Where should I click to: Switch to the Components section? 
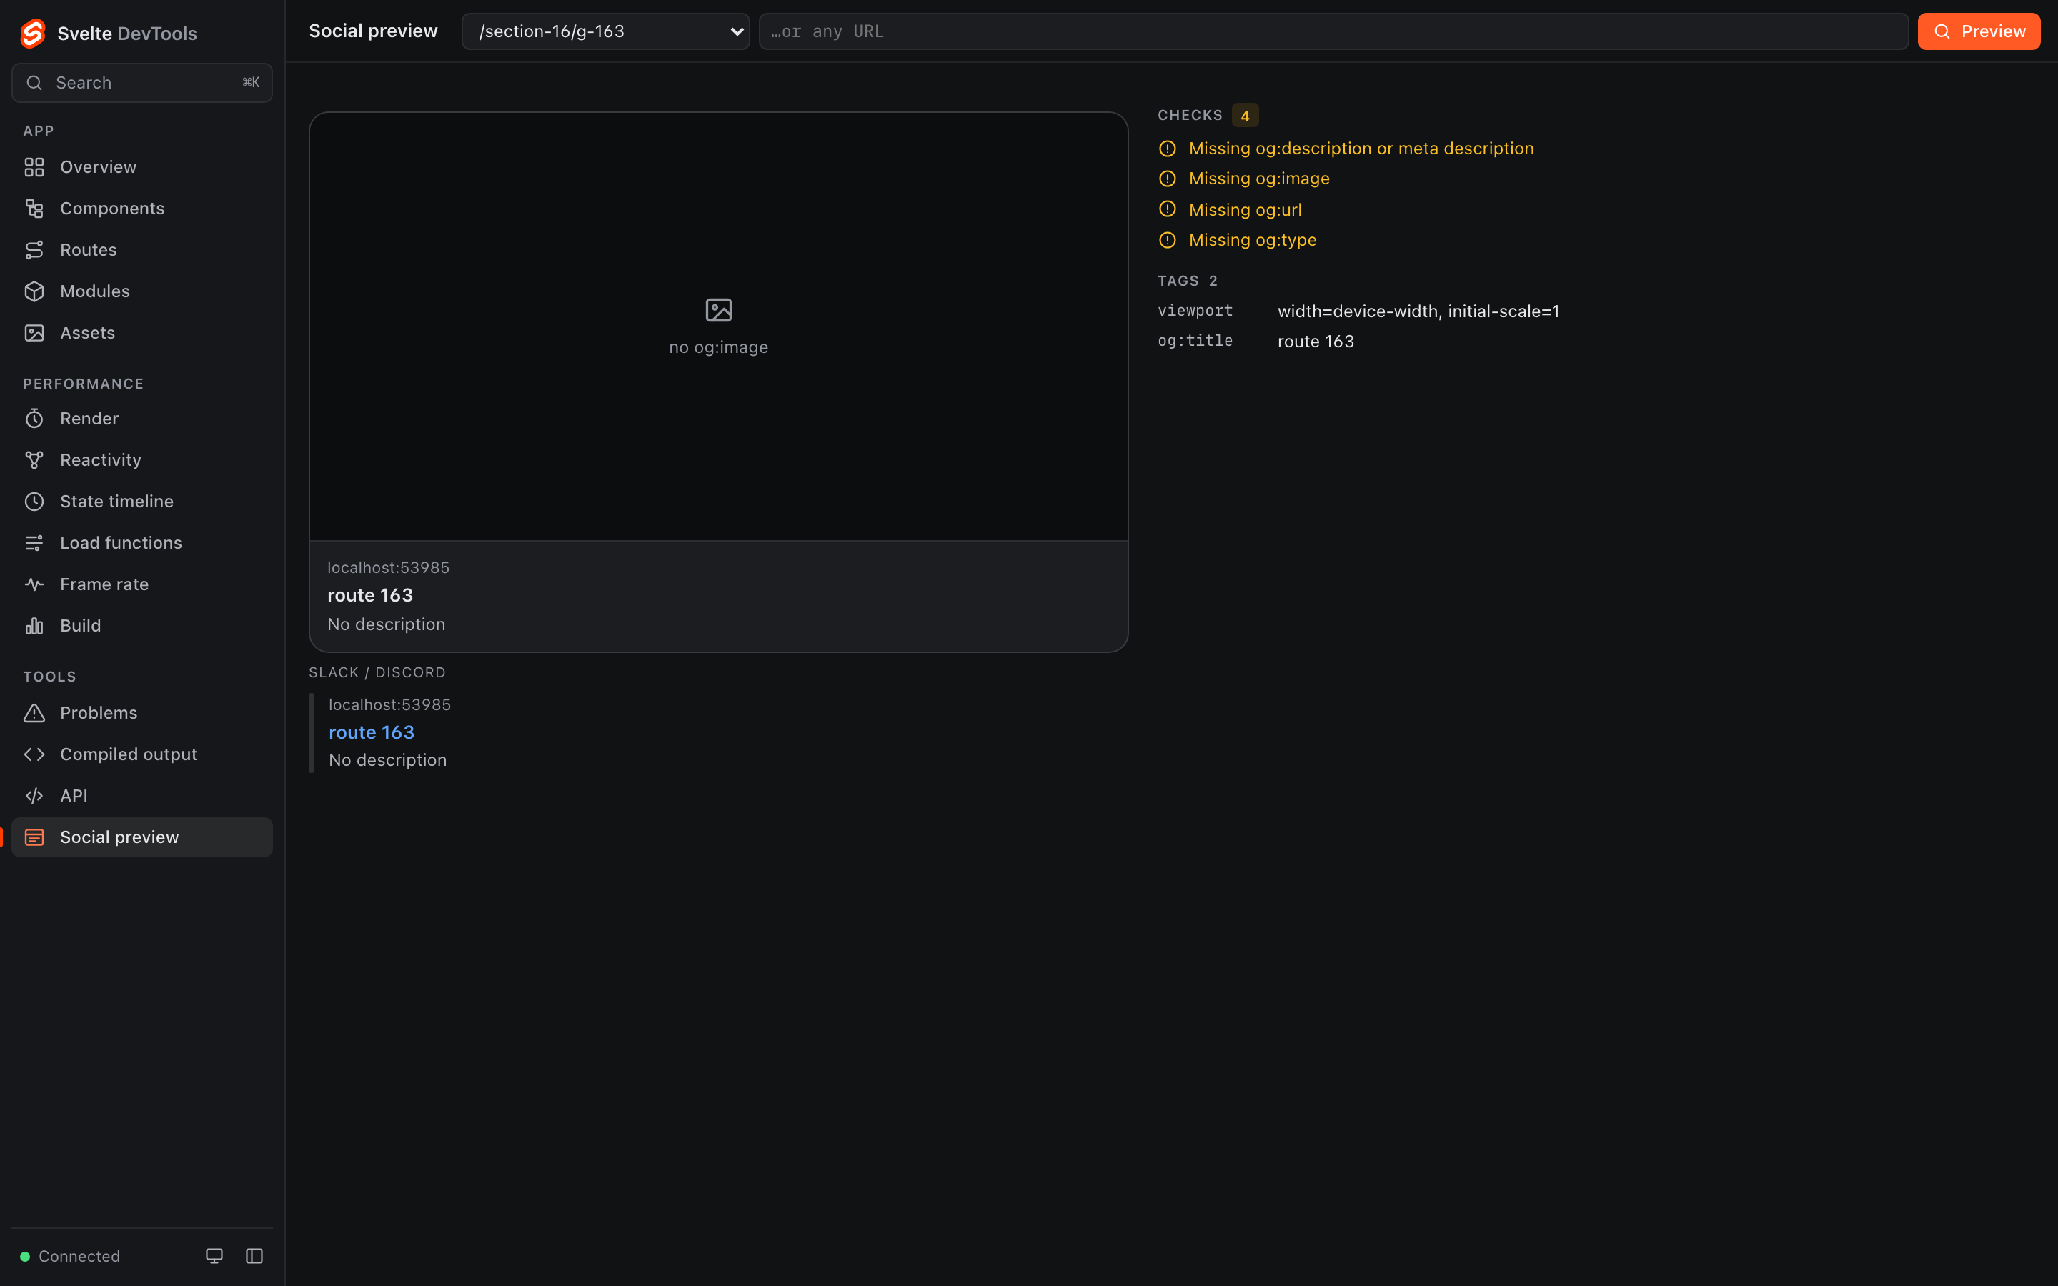pyautogui.click(x=142, y=209)
